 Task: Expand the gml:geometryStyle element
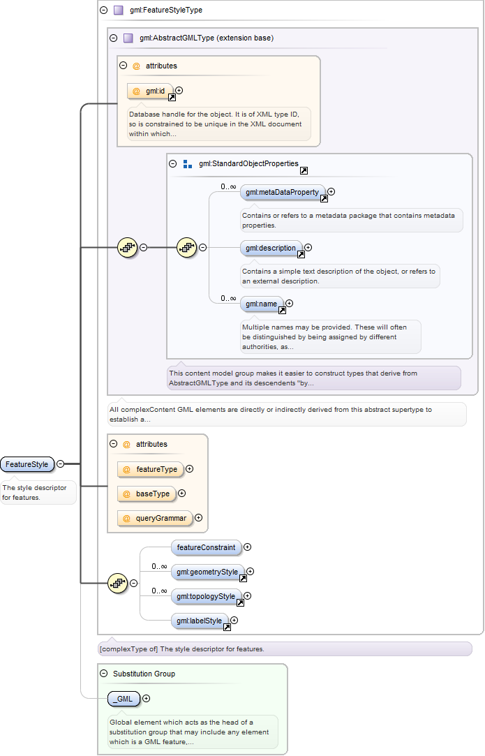pyautogui.click(x=251, y=571)
